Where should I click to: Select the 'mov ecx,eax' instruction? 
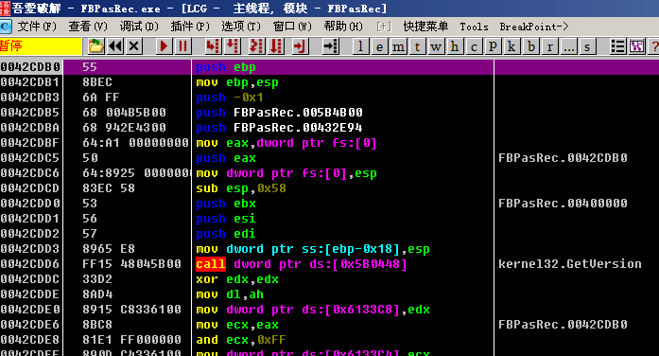pos(237,325)
